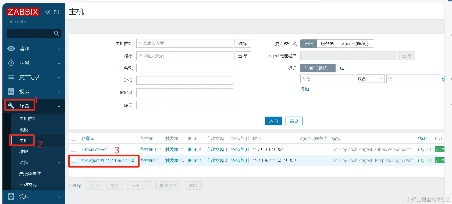Click the 名称 filter input
This screenshot has height=204, width=452.
[x=185, y=68]
